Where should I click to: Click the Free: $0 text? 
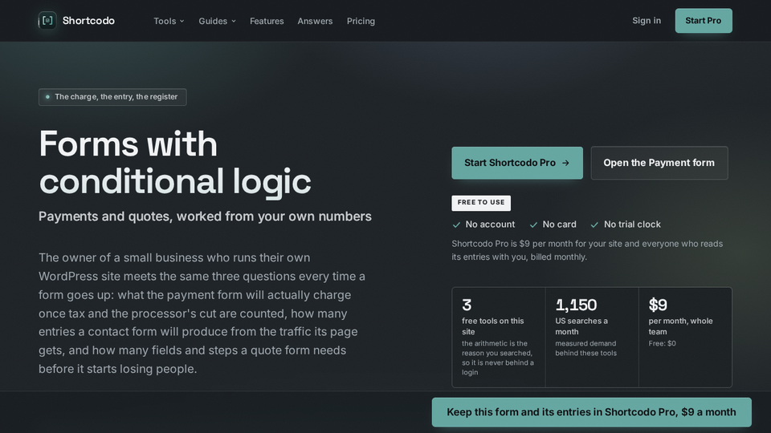pos(662,343)
